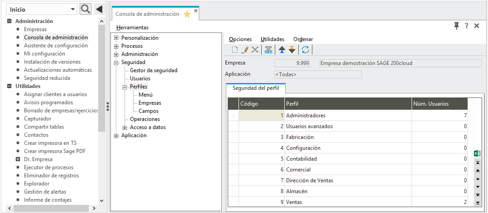Open Instalación de versiones
Screen dimensions: 488x213
53,62
